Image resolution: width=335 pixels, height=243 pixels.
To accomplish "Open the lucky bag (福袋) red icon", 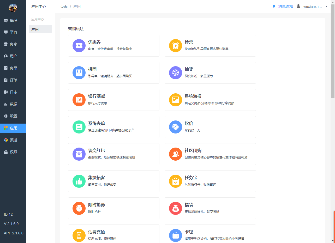I will pos(176,208).
